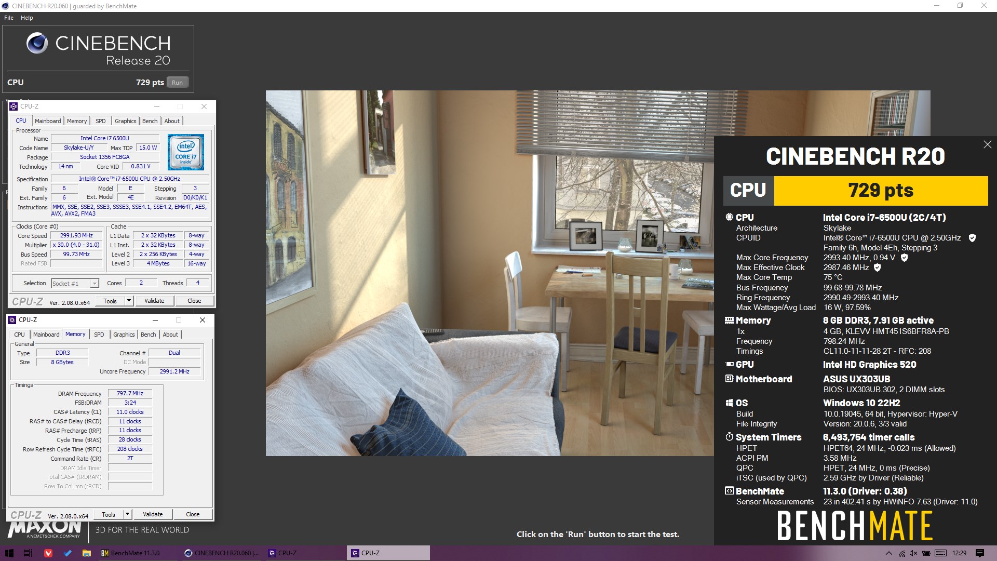
Task: Click the Intel Core i7 logo badge
Action: point(186,152)
